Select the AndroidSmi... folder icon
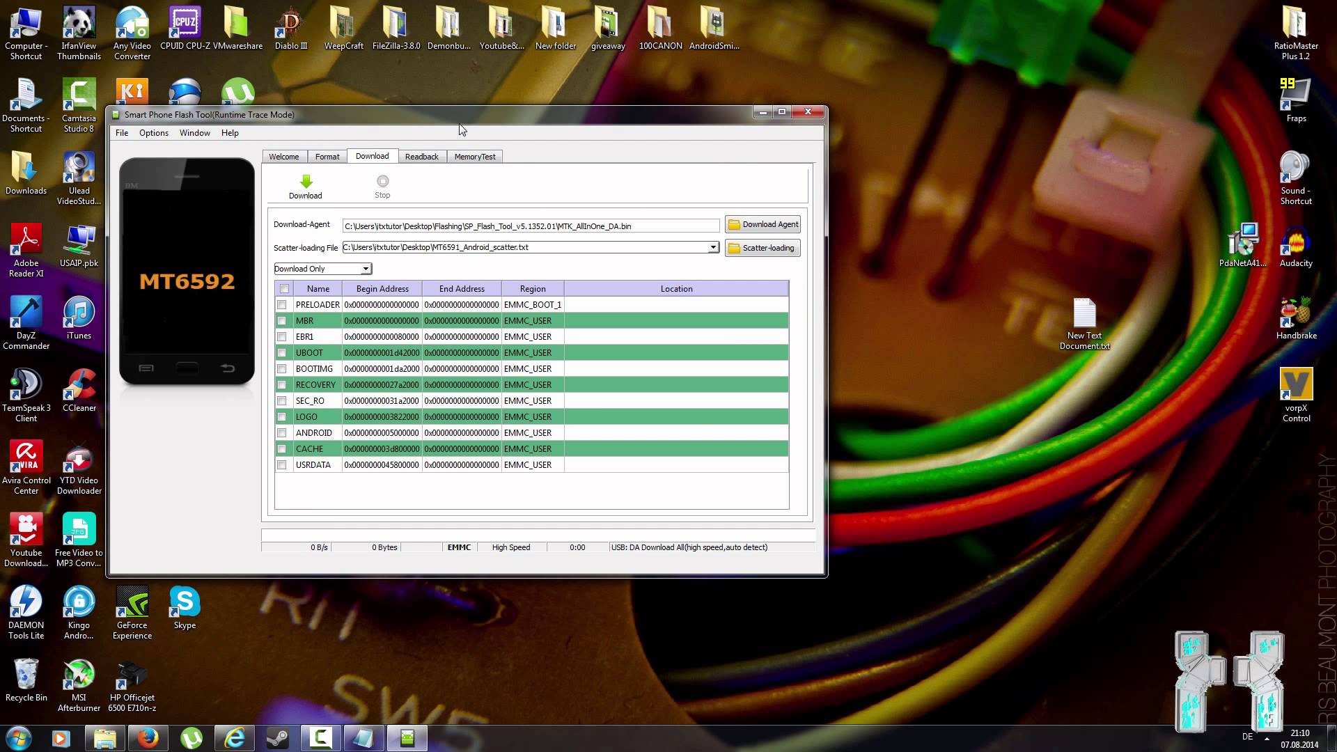The width and height of the screenshot is (1337, 752). tap(714, 29)
